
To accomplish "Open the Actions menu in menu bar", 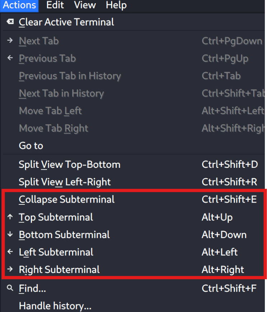I will (19, 5).
